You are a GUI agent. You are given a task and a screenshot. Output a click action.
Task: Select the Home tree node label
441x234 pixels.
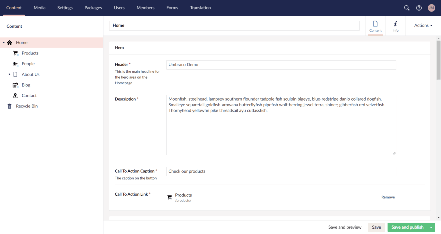(22, 43)
